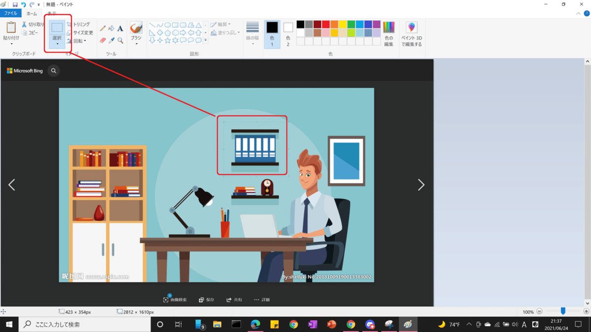Expand the shapes gallery list
591x332 pixels.
coord(206,41)
